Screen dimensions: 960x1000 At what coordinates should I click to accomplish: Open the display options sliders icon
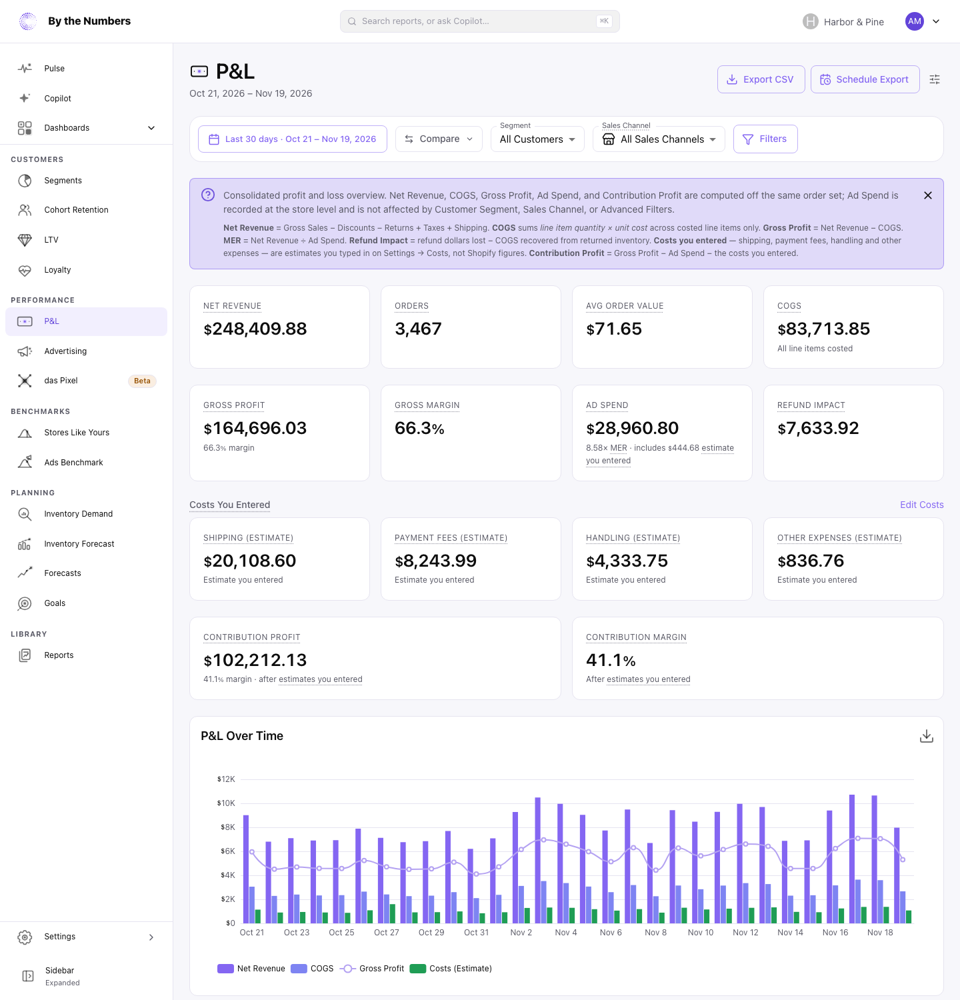pos(935,79)
